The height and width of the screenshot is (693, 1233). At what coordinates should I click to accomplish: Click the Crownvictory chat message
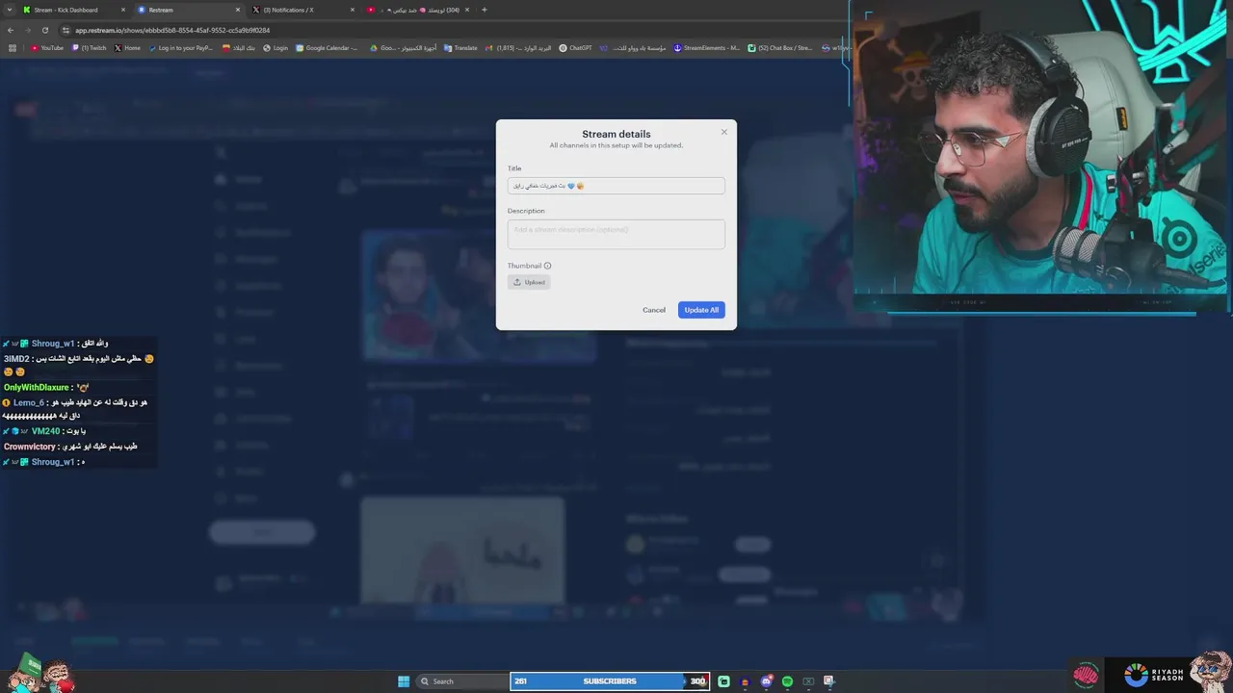click(70, 448)
